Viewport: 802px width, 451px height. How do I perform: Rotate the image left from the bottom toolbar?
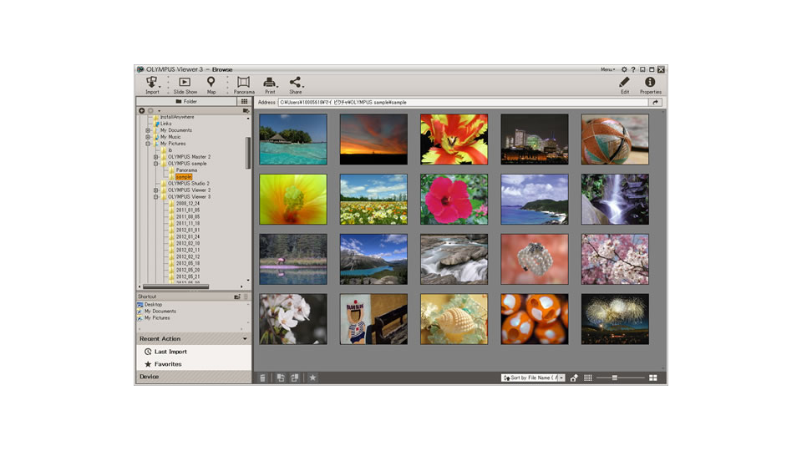[281, 378]
